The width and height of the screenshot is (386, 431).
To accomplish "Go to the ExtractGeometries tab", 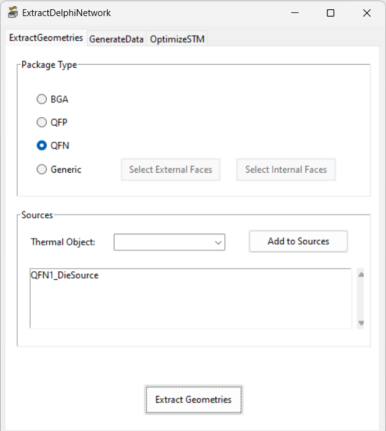I will (x=46, y=38).
